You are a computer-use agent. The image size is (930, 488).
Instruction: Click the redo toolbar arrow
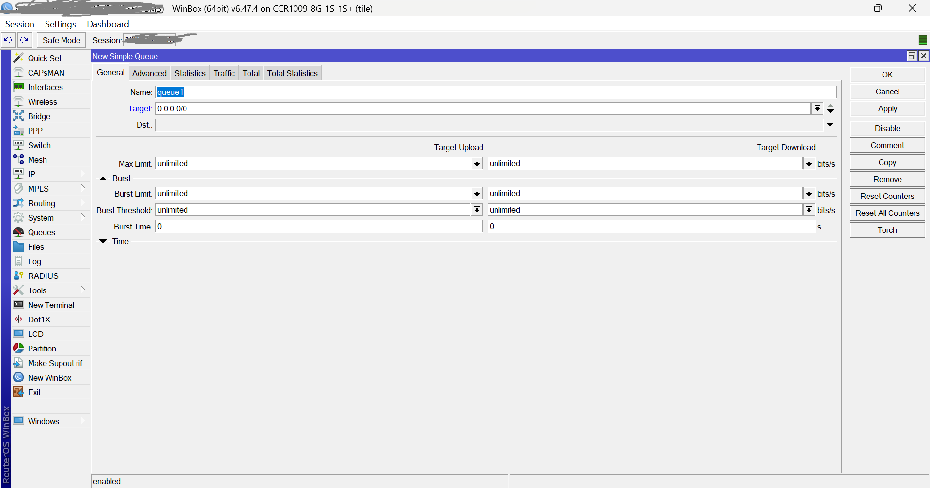[x=25, y=40]
